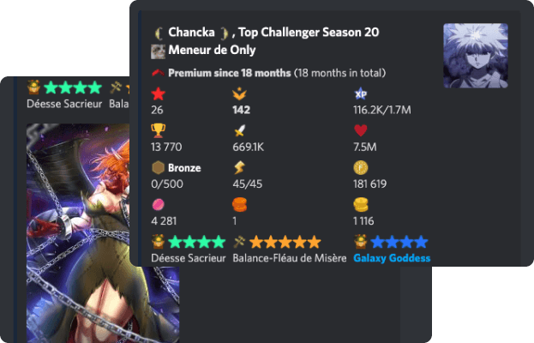
Task: Open the chained character card artwork
Action: tap(103, 233)
